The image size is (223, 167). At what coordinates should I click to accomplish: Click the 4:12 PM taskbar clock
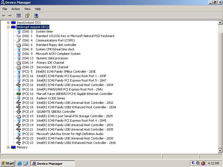(x=214, y=163)
